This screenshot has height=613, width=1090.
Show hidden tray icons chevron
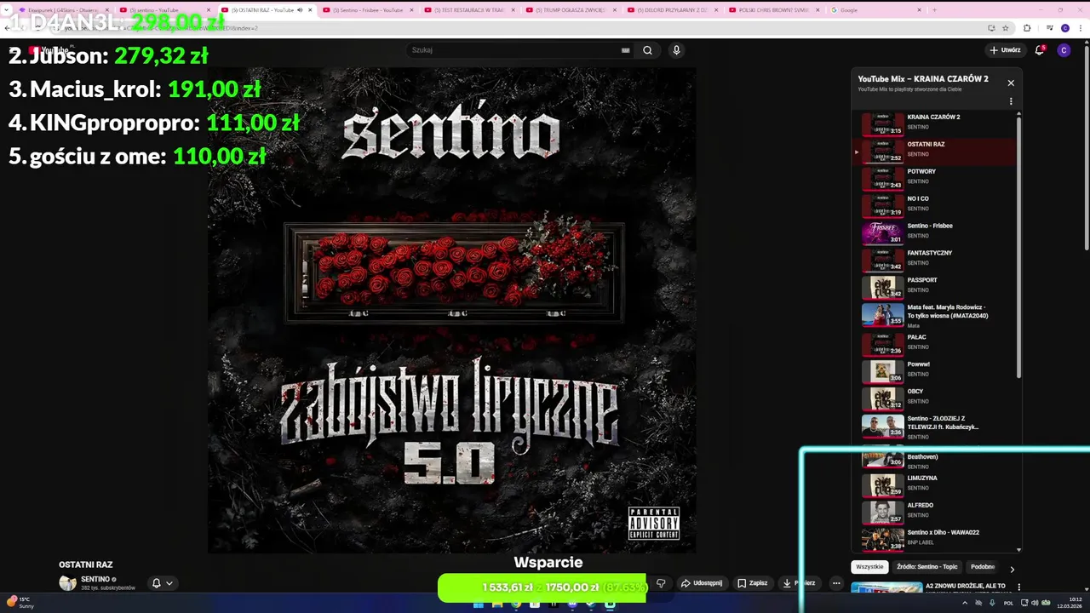(x=965, y=603)
